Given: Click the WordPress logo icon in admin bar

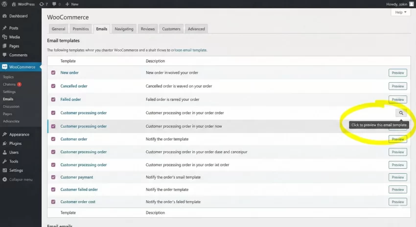Looking at the screenshot, I should pyautogui.click(x=4, y=4).
